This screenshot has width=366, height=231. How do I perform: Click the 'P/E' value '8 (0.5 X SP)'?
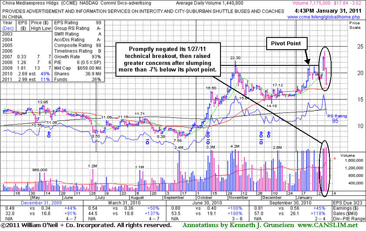click(89, 62)
